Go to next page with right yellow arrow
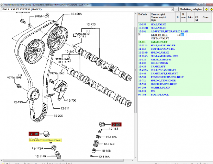Image resolution: width=213 pixels, height=164 pixels. (211, 9)
